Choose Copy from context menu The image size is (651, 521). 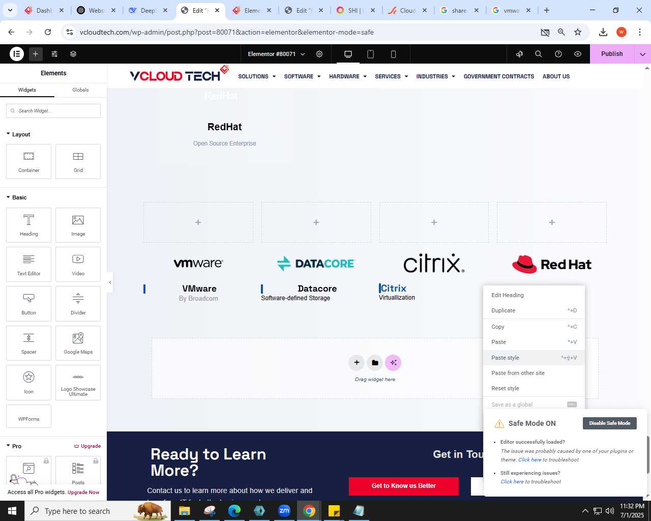coord(534,327)
